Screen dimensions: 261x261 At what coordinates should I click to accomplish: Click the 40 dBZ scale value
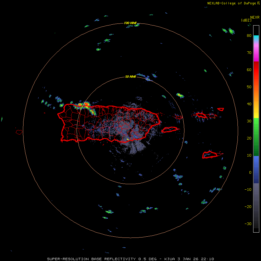pos(249,104)
